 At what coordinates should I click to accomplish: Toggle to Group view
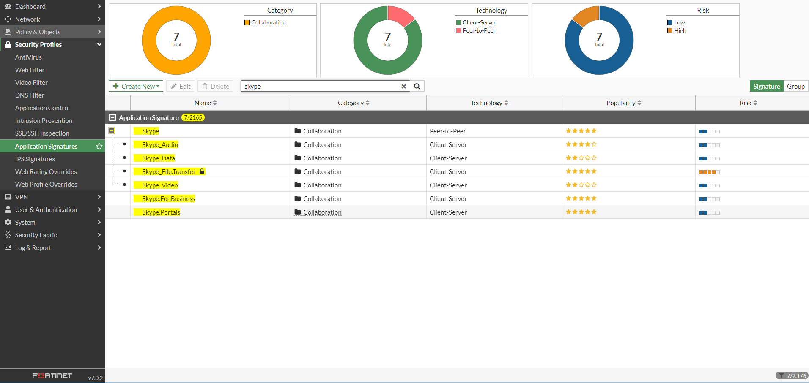(795, 86)
